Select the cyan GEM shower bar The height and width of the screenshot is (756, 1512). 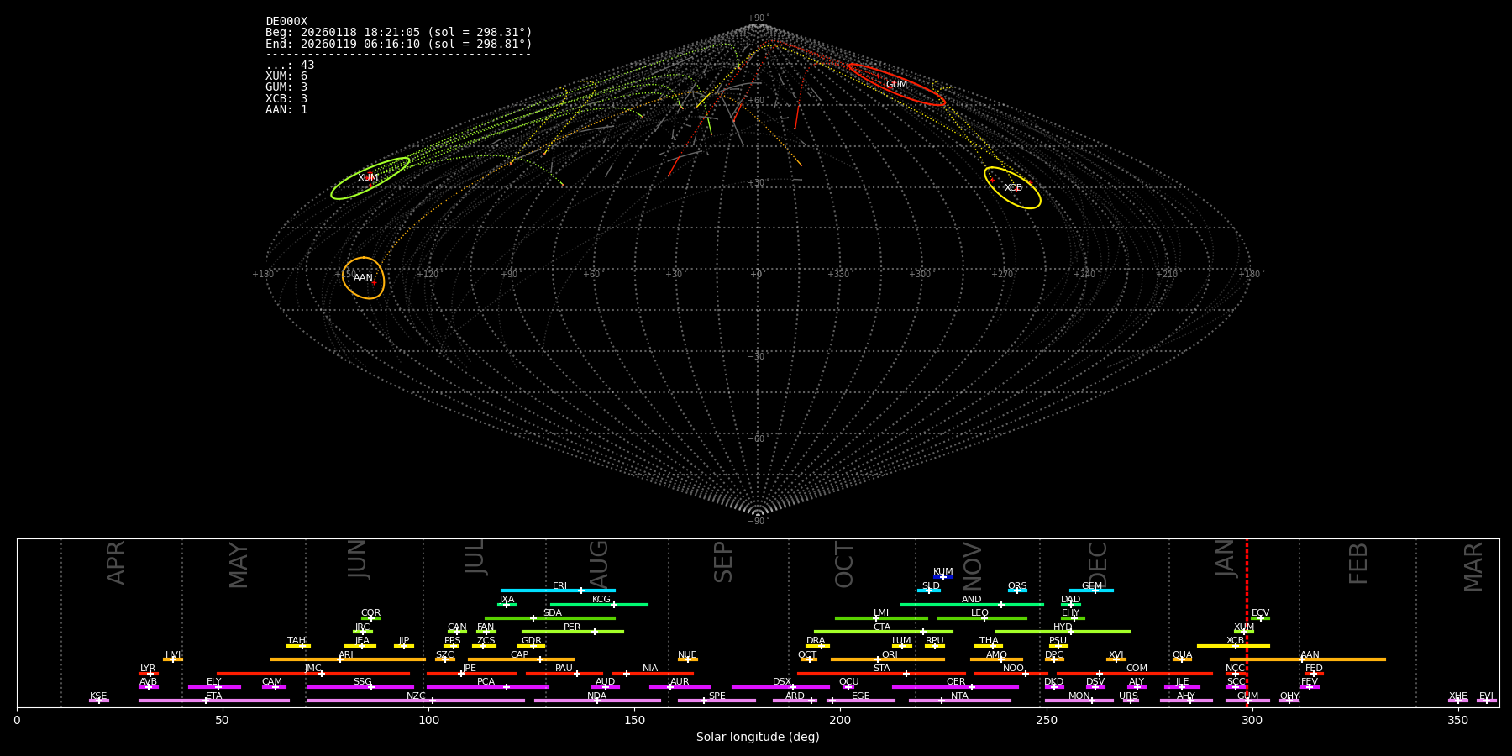[x=1091, y=591]
